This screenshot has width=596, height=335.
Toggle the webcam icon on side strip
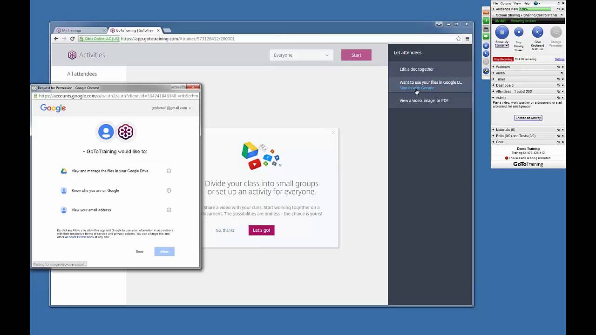pos(486,28)
